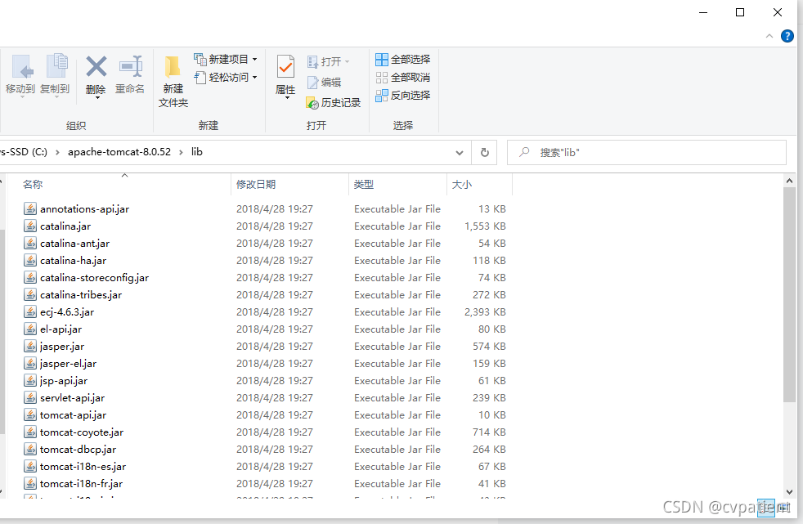
Task: Open the Easy access (轻松访问) menu
Action: click(226, 78)
